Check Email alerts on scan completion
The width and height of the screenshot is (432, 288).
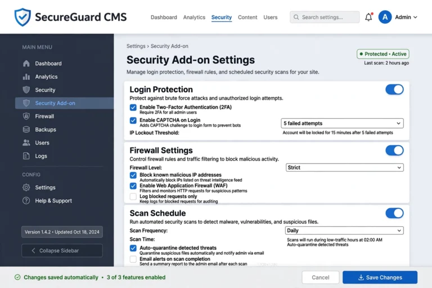(x=133, y=259)
